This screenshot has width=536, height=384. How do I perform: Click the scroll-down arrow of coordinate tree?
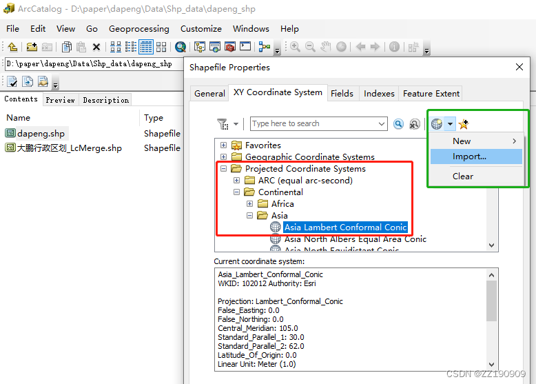point(491,245)
